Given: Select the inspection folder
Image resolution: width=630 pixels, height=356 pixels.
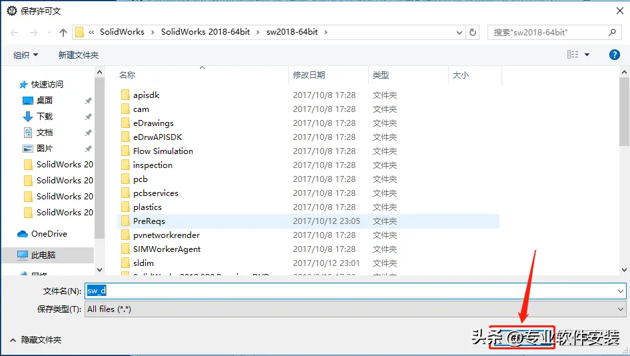Looking at the screenshot, I should tap(153, 165).
